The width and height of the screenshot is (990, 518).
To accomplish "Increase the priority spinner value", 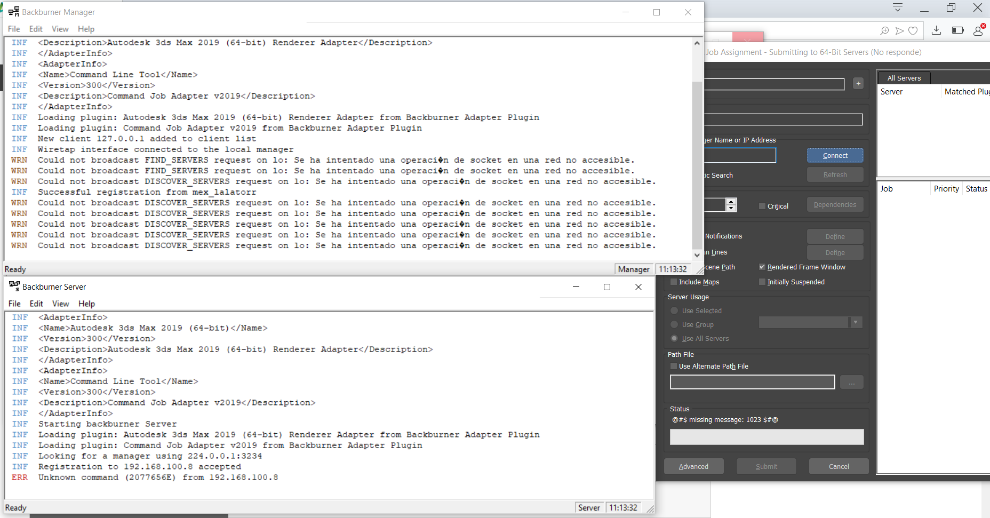I will (731, 202).
